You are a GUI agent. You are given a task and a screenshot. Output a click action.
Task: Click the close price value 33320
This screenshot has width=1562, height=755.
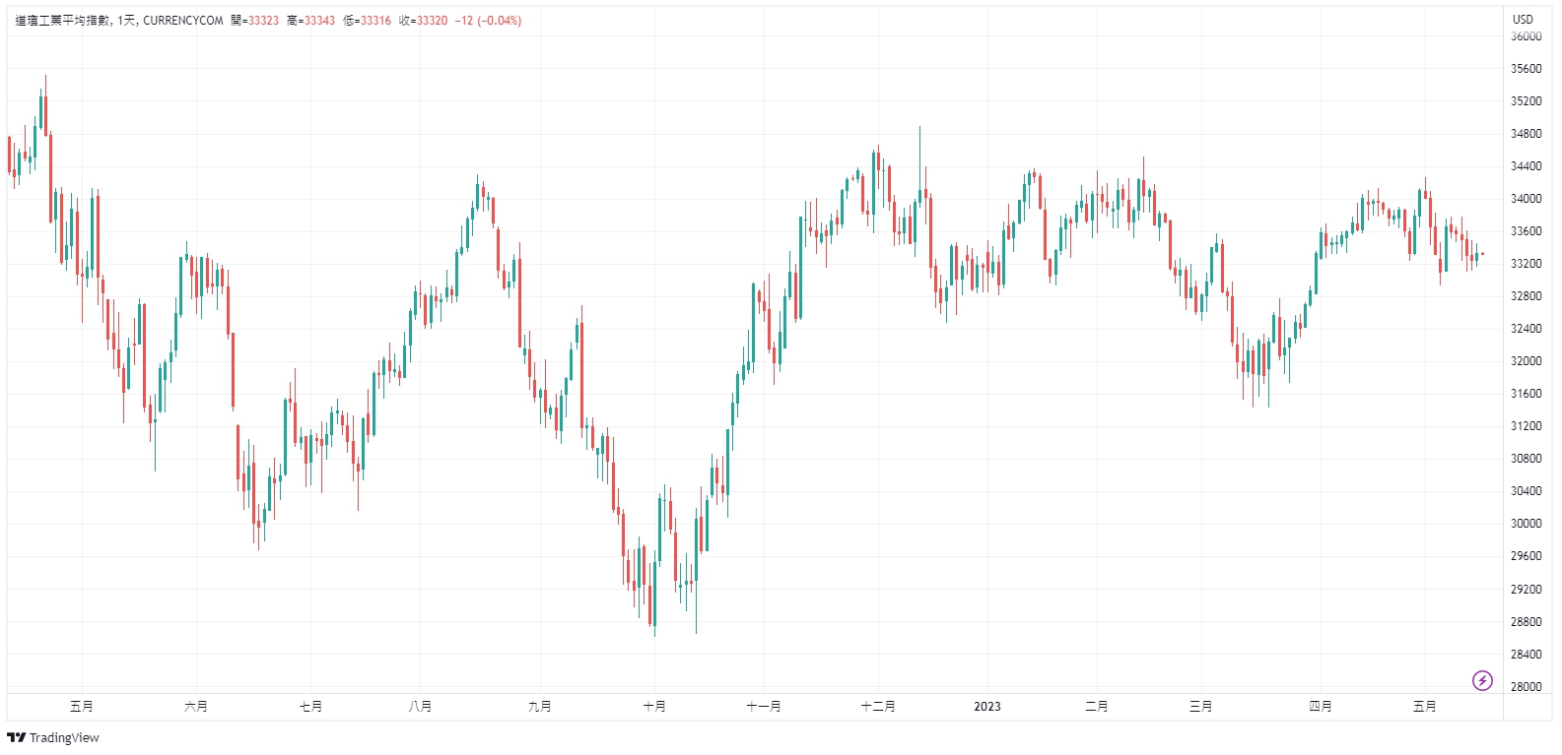pyautogui.click(x=432, y=21)
